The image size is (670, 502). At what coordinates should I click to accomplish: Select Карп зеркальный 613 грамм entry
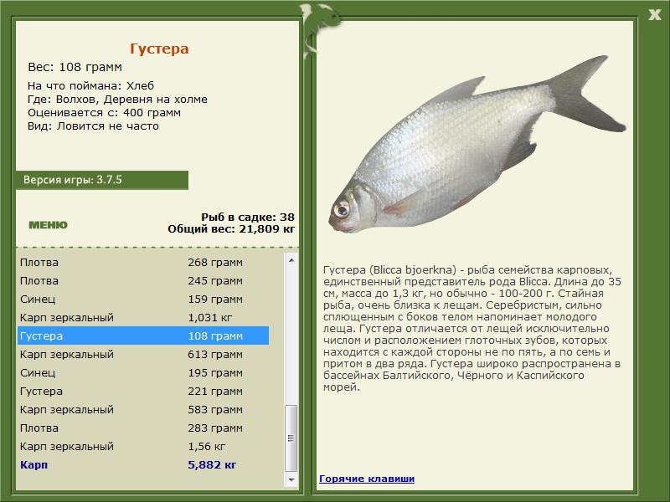coord(143,354)
